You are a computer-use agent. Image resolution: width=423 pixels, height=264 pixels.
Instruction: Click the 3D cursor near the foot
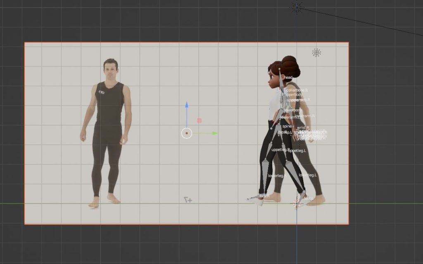pyautogui.click(x=297, y=204)
